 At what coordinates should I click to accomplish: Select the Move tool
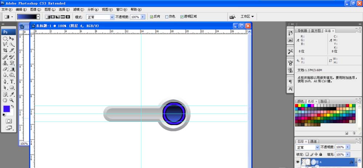[12, 38]
